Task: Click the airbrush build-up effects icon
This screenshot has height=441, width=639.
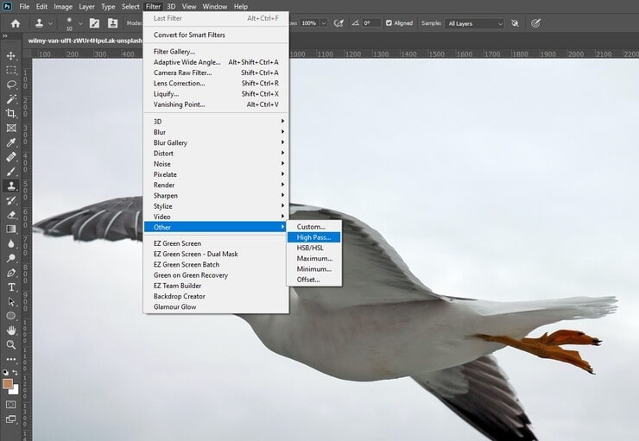Action: coord(338,23)
